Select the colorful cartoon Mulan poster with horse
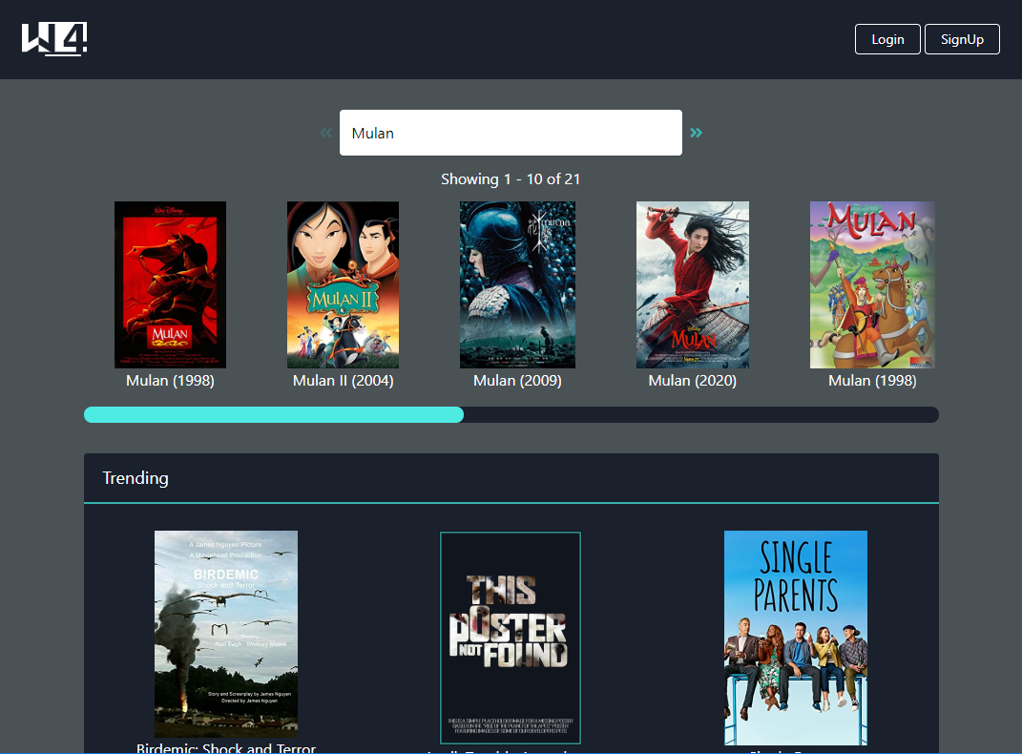Viewport: 1022px width, 754px height. 872,284
